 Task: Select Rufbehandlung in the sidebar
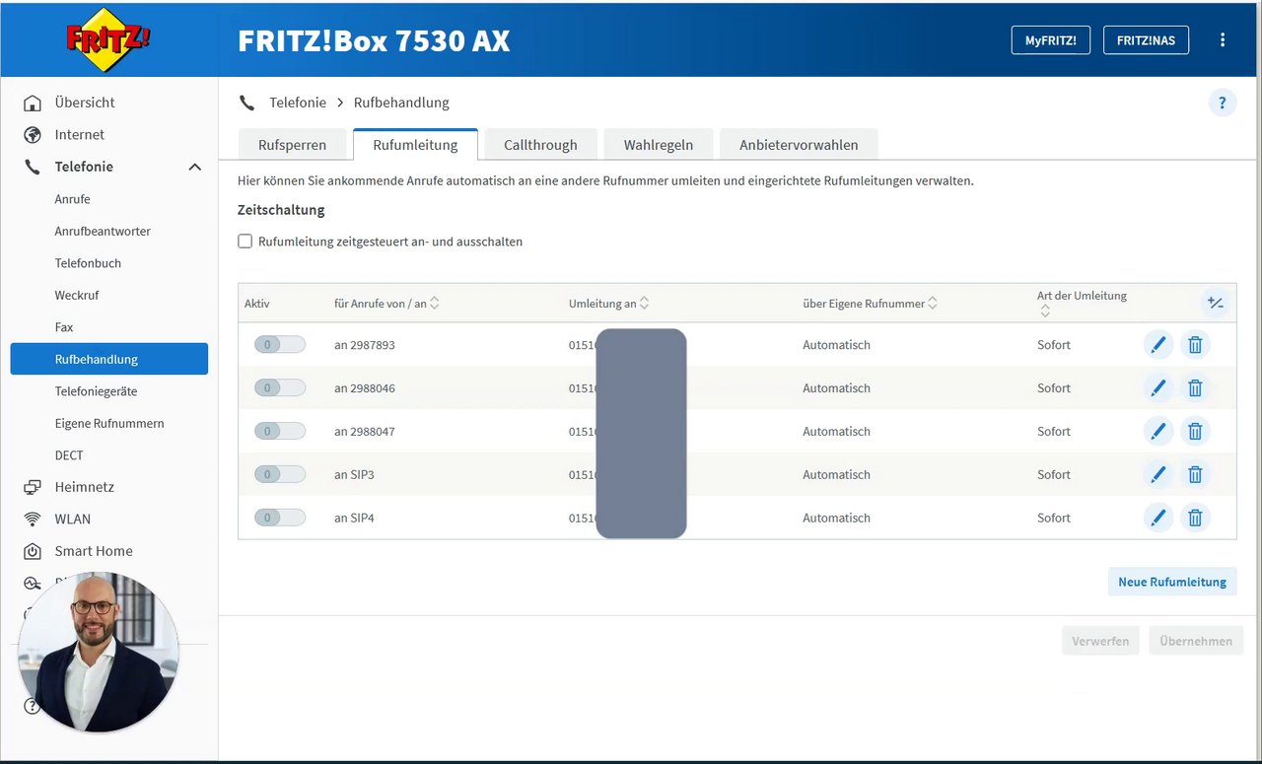(x=109, y=359)
